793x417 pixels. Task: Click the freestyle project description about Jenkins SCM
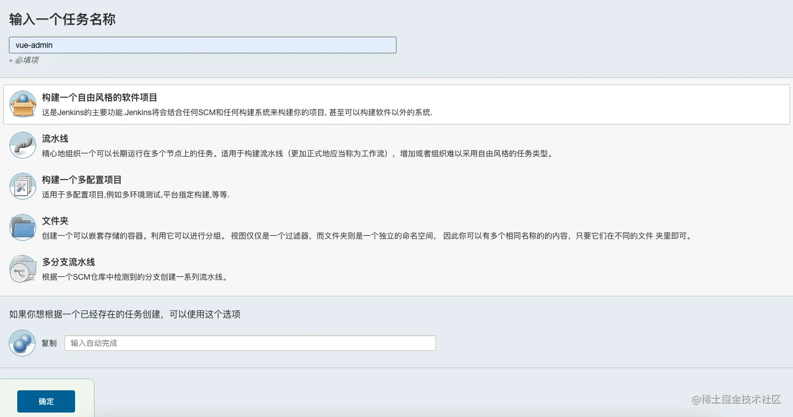(237, 112)
